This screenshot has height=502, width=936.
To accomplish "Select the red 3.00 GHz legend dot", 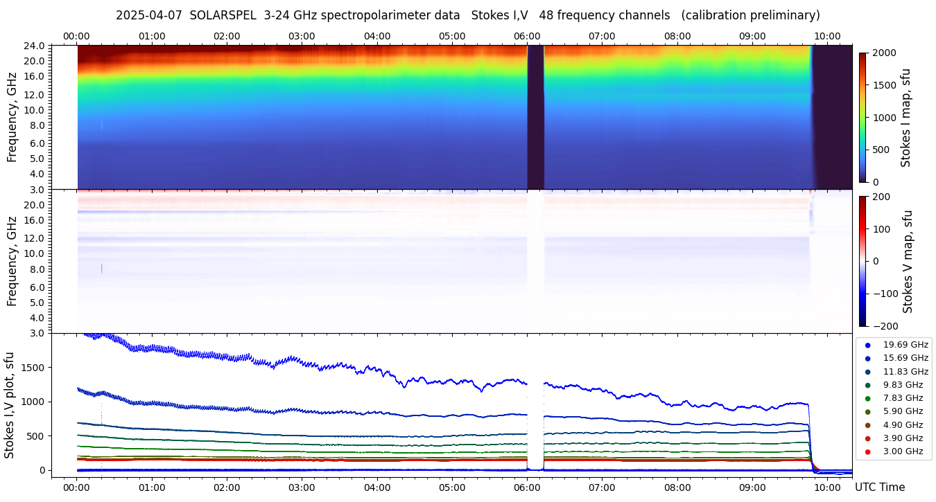I will click(867, 452).
